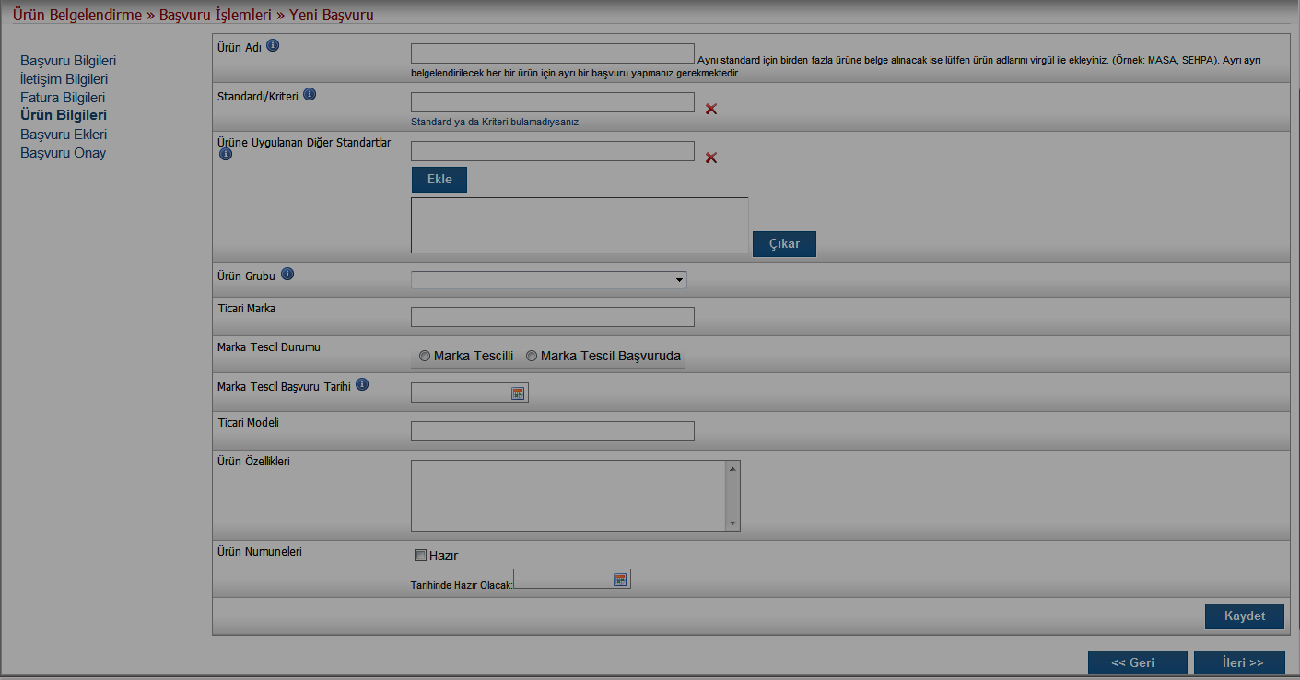Image resolution: width=1300 pixels, height=680 pixels.
Task: Click info icon next to Ürün Grubu
Action: click(x=287, y=274)
